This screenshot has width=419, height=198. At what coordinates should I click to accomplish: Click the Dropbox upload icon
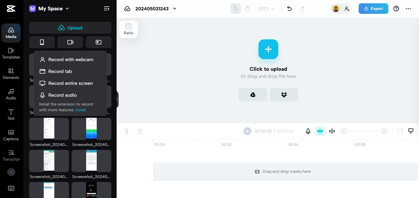284,95
